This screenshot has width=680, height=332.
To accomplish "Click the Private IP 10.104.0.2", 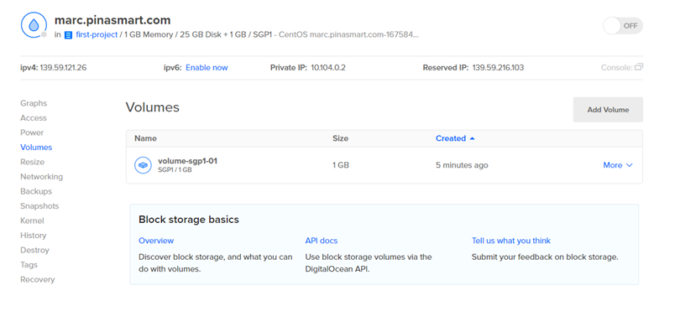I will tap(328, 68).
